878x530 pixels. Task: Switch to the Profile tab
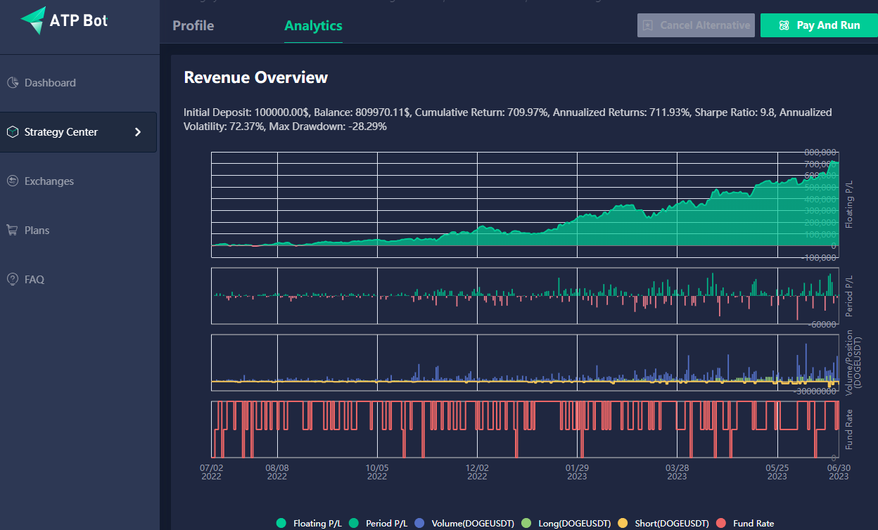point(193,26)
